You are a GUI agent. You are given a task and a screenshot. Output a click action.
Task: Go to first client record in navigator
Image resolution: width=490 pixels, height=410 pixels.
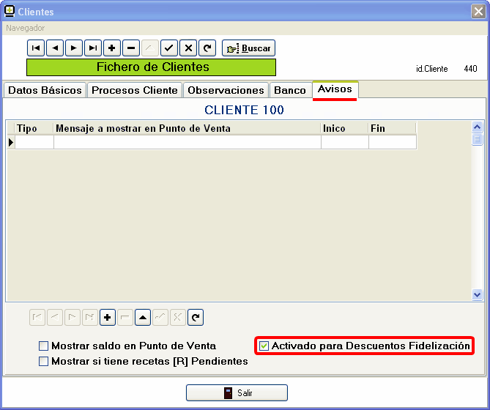(x=36, y=48)
